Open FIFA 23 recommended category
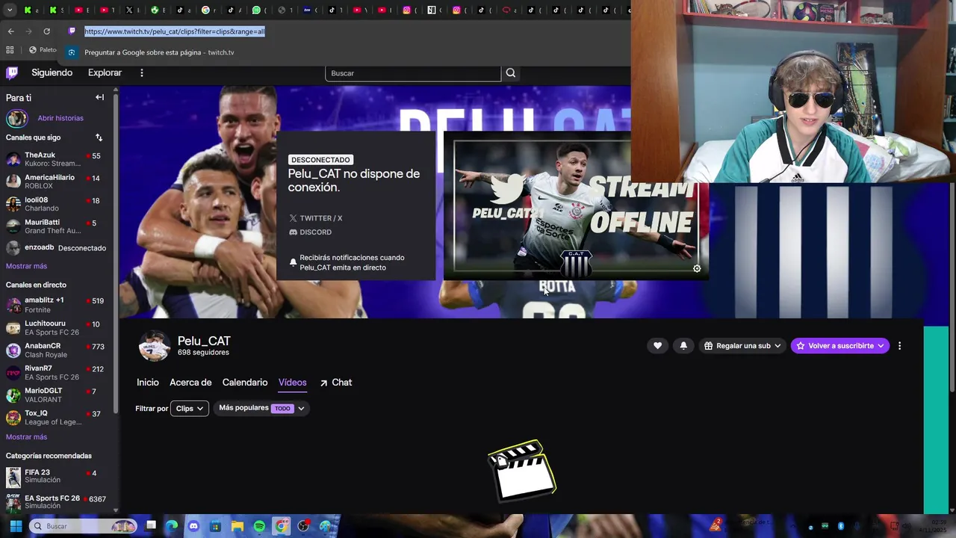956x538 pixels. click(x=58, y=477)
